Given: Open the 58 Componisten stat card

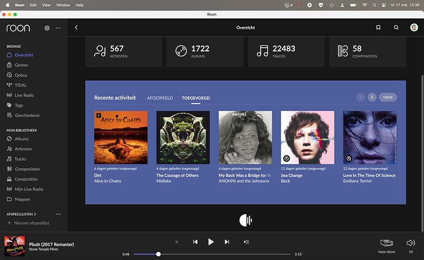Looking at the screenshot, I should (367, 52).
